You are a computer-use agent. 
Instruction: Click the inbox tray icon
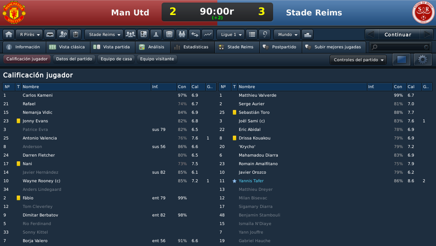coord(50,34)
